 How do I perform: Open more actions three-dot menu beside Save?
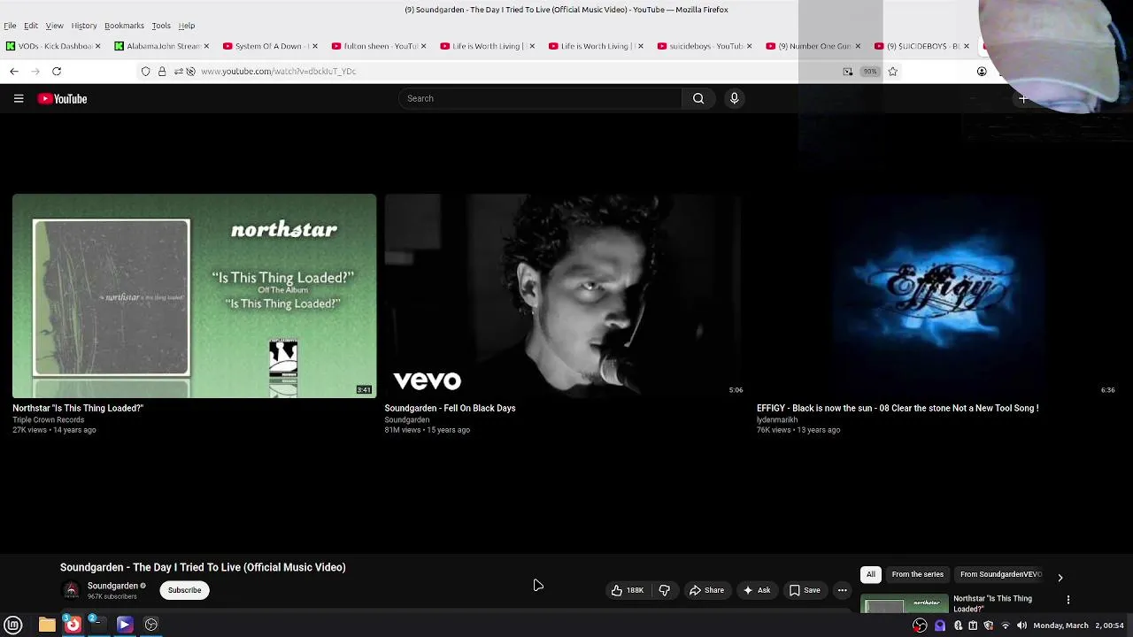click(x=843, y=590)
